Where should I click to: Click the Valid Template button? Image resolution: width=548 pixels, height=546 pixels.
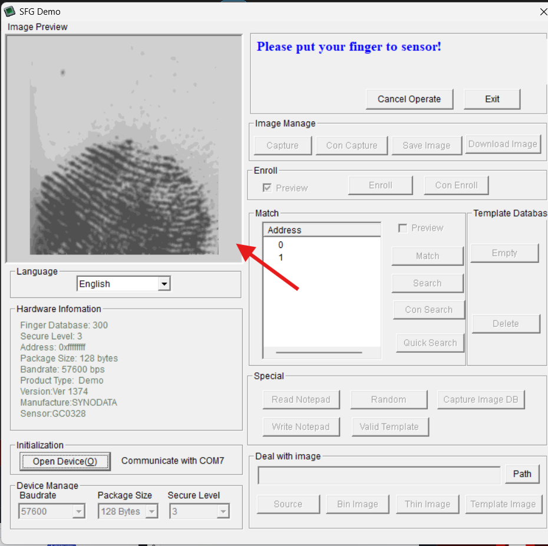(390, 427)
